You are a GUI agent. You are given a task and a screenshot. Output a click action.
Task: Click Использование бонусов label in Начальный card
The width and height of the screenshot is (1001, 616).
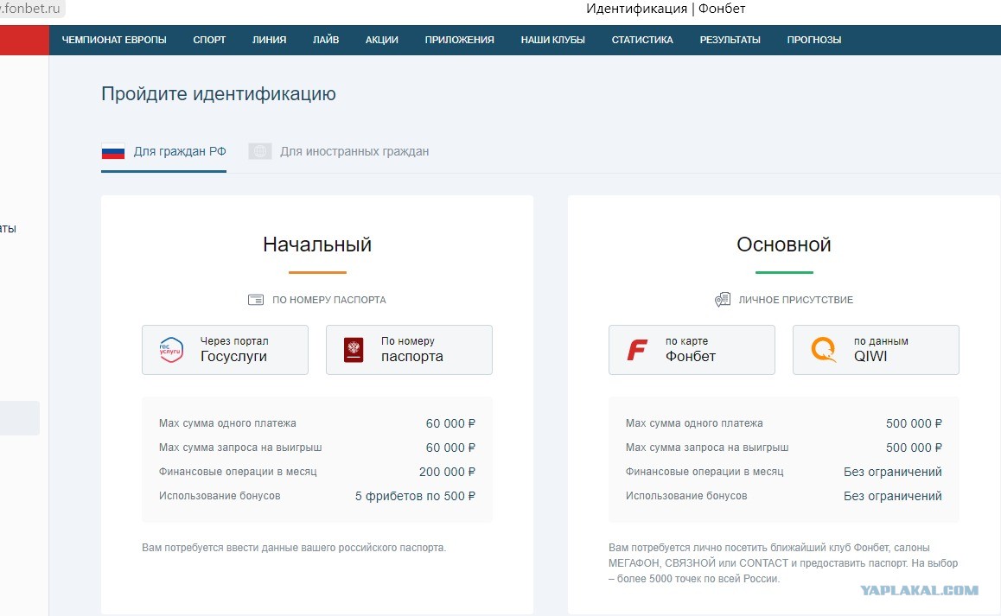pos(220,496)
